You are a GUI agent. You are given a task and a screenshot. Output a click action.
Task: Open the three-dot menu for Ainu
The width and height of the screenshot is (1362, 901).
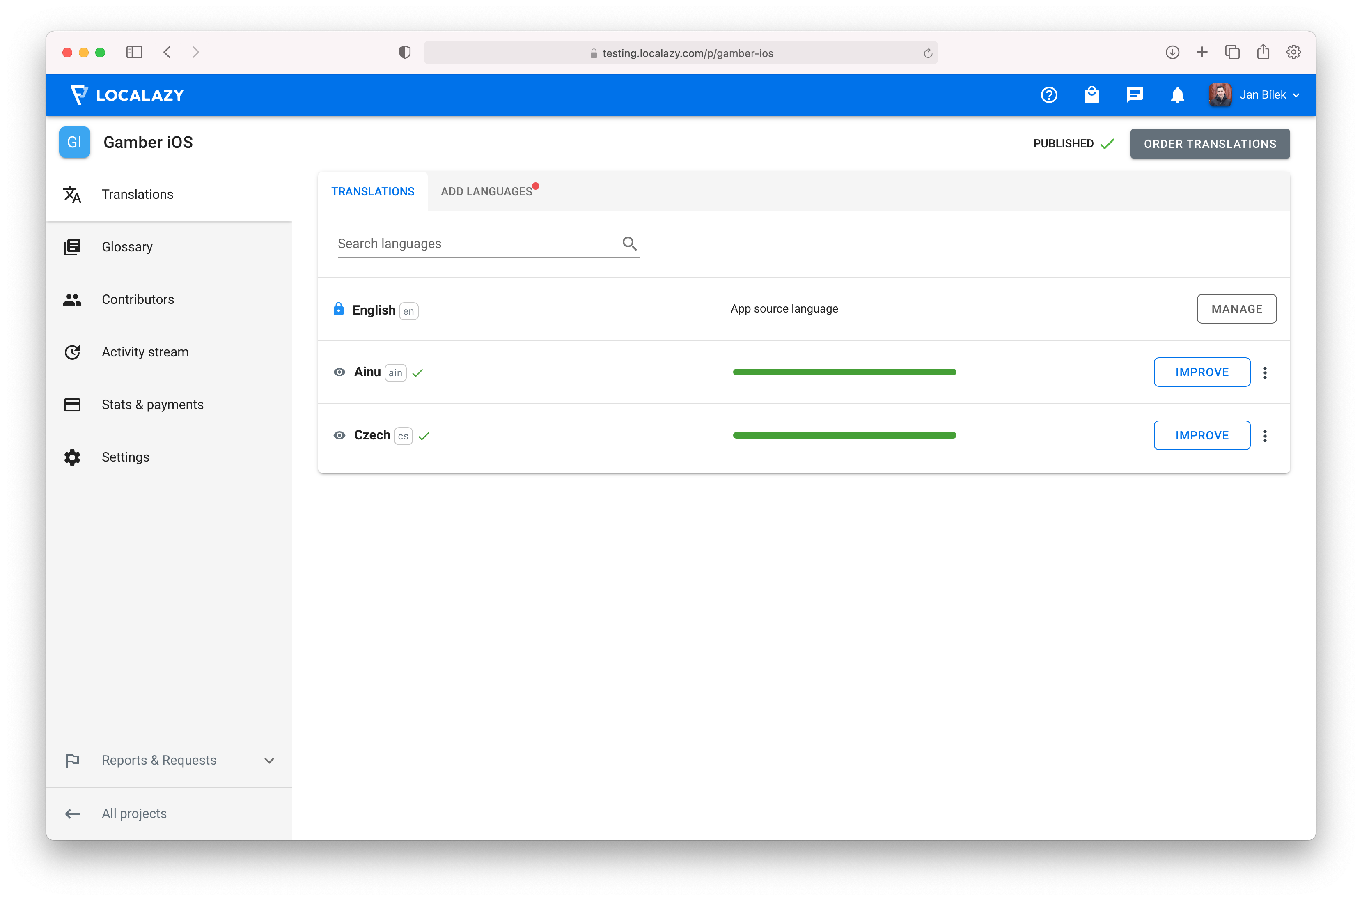pos(1265,372)
